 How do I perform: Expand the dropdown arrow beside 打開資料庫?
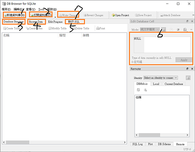click(x=55, y=17)
